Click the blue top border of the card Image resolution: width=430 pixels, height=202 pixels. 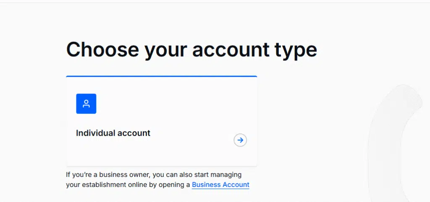pos(161,77)
